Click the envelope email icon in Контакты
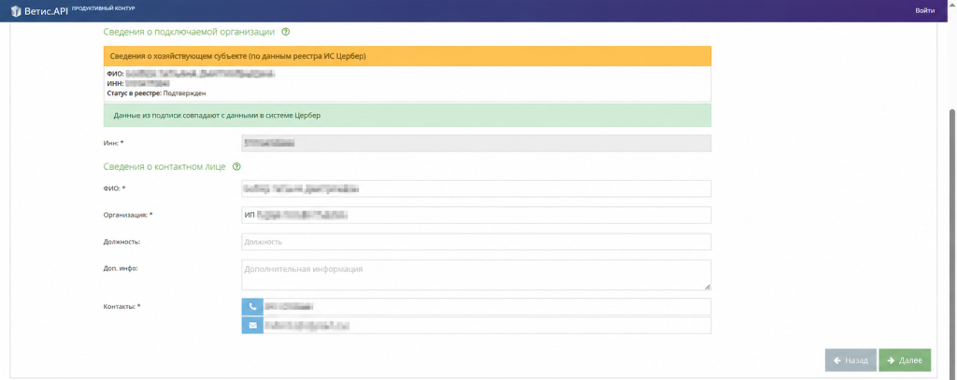The image size is (957, 380). [x=252, y=326]
